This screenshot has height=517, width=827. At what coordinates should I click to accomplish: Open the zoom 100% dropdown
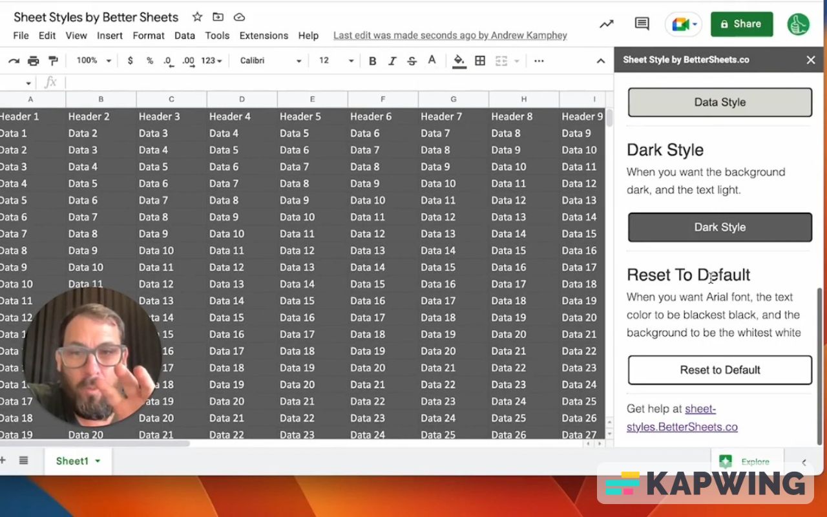(94, 61)
